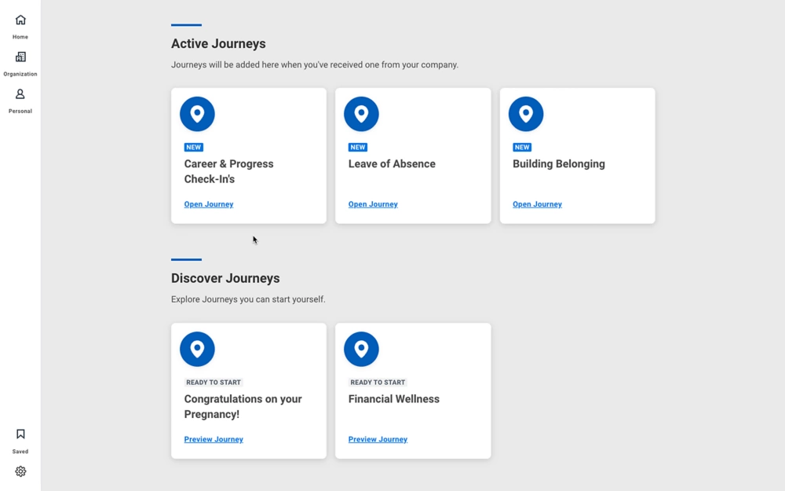
Task: Open Journey for Career & Progress Check-In's
Action: [209, 204]
